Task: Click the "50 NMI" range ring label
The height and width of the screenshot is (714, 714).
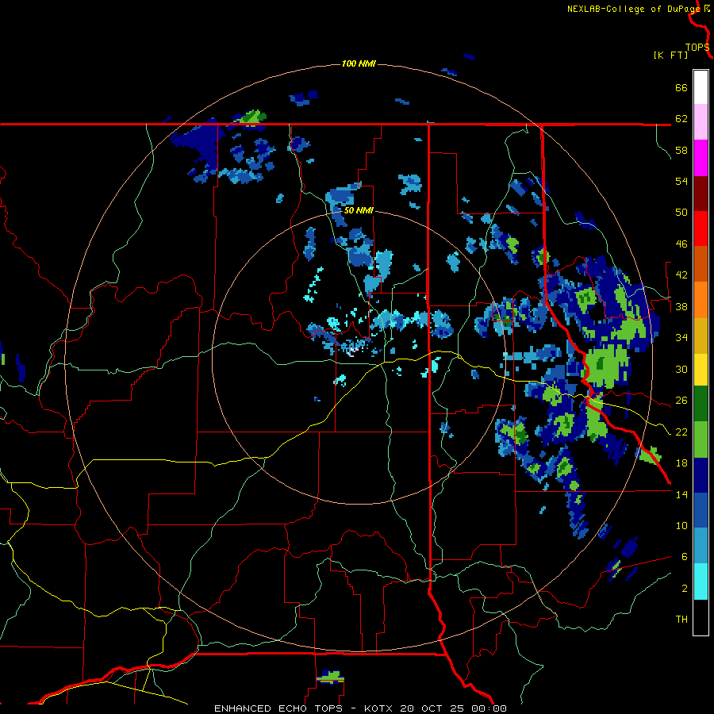Action: pyautogui.click(x=359, y=210)
